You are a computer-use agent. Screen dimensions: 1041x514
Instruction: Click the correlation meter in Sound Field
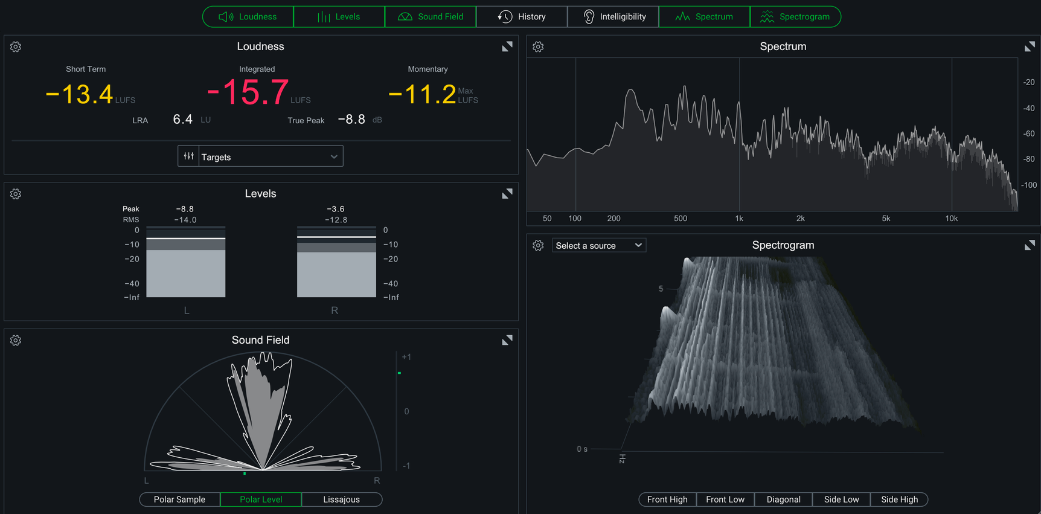(x=398, y=411)
